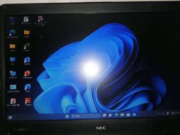Image resolution: width=180 pixels, height=135 pixels.
Task: Launch Word from the desktop shortcut
Action: coord(27,88)
